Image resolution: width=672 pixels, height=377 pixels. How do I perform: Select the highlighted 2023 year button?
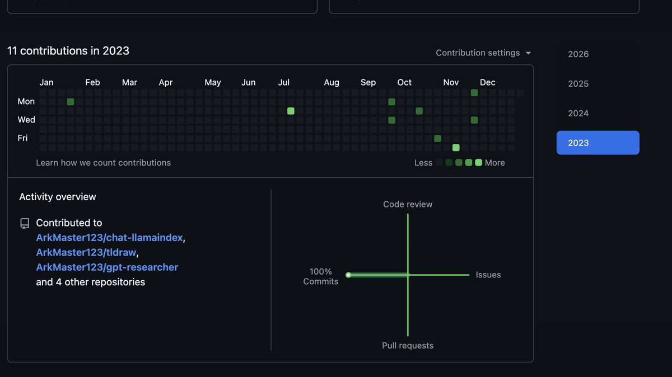pos(598,143)
